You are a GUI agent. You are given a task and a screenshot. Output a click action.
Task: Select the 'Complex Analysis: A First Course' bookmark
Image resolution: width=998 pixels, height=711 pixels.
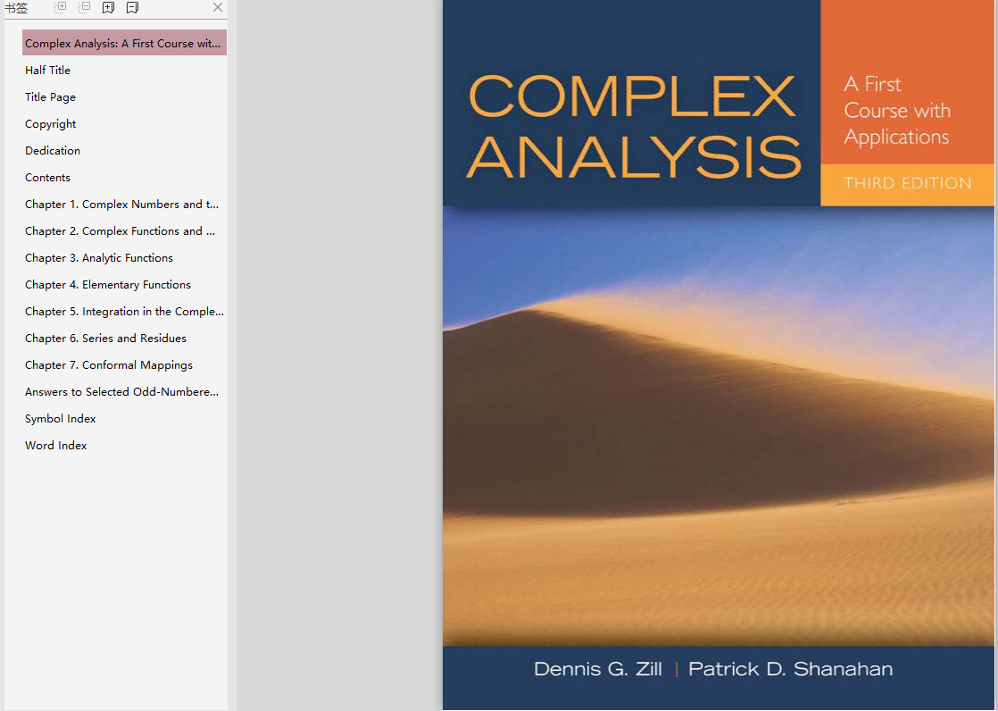124,43
